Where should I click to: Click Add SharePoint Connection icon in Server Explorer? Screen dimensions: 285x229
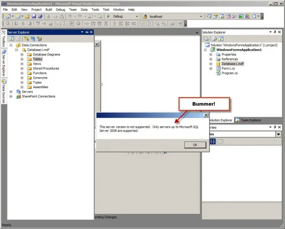coord(39,39)
